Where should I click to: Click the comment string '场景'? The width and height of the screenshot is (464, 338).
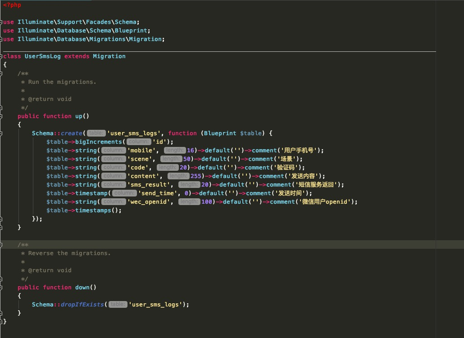(x=286, y=159)
